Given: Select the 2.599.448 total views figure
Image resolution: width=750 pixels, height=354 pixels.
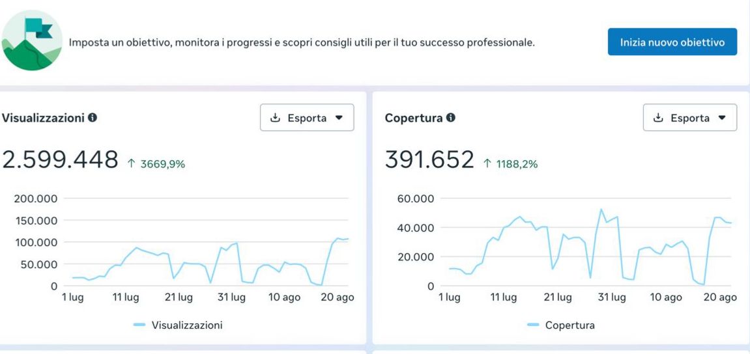Looking at the screenshot, I should 60,159.
